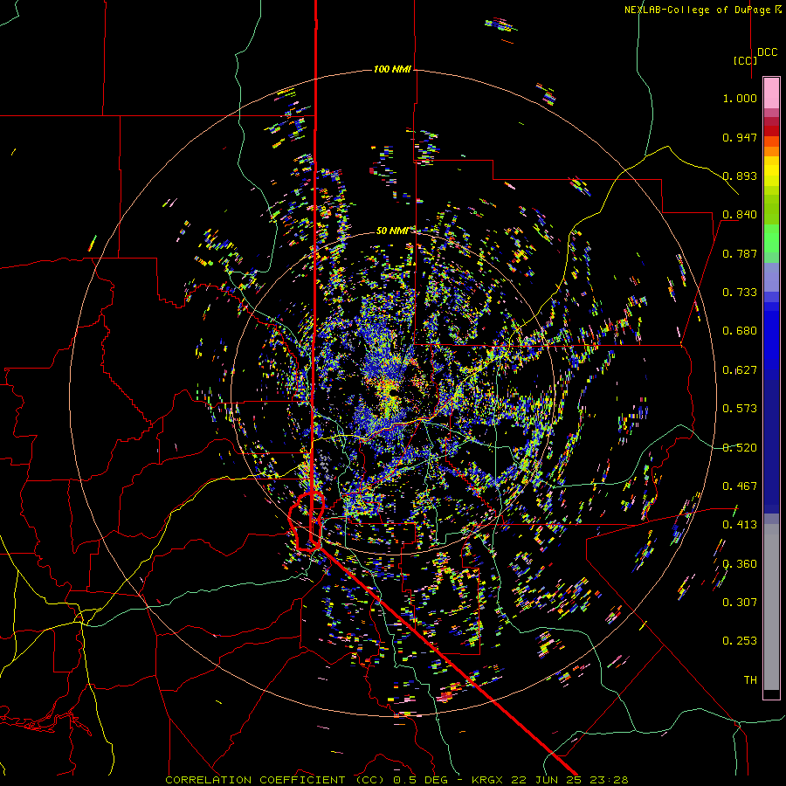Click the 0.520 legend value

[740, 448]
